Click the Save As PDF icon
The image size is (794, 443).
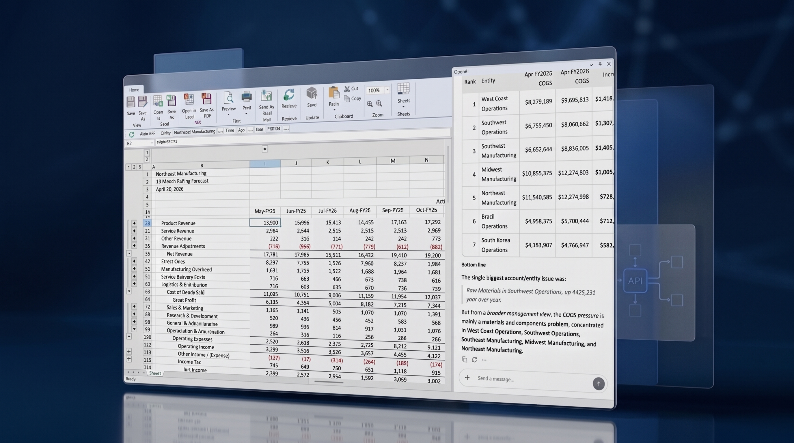206,99
